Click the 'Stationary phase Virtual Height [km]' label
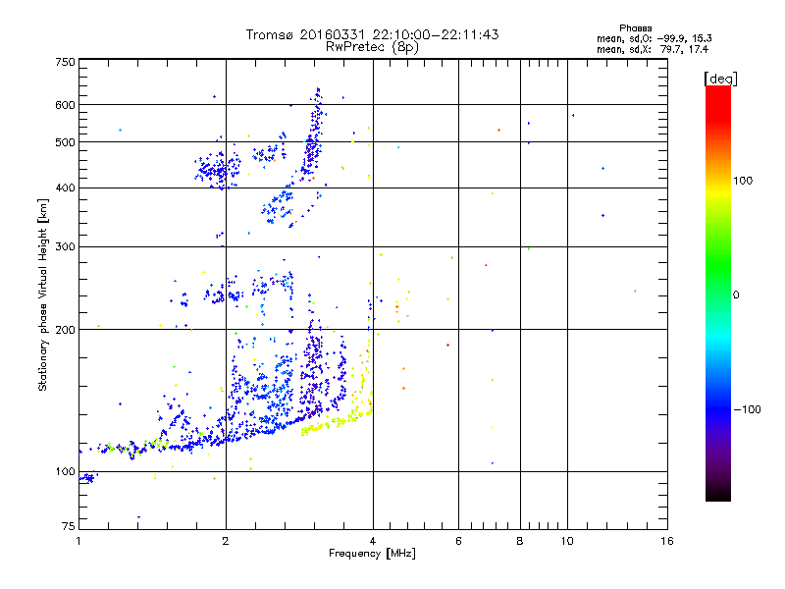 [x=43, y=295]
